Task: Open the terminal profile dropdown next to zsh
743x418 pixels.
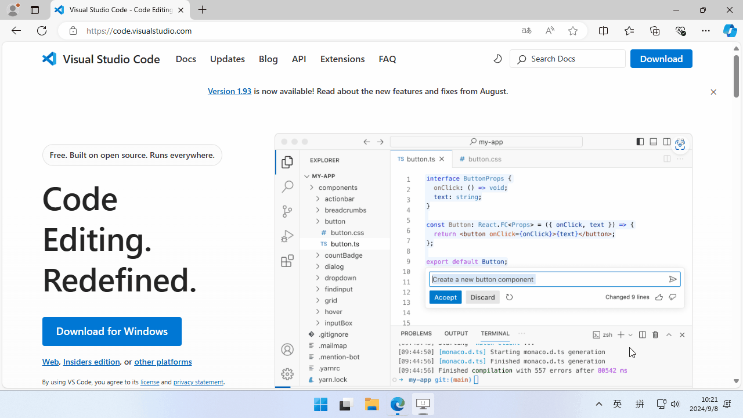Action: (x=630, y=334)
